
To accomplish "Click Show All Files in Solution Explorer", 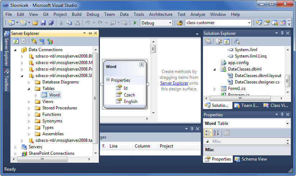I will [218, 41].
